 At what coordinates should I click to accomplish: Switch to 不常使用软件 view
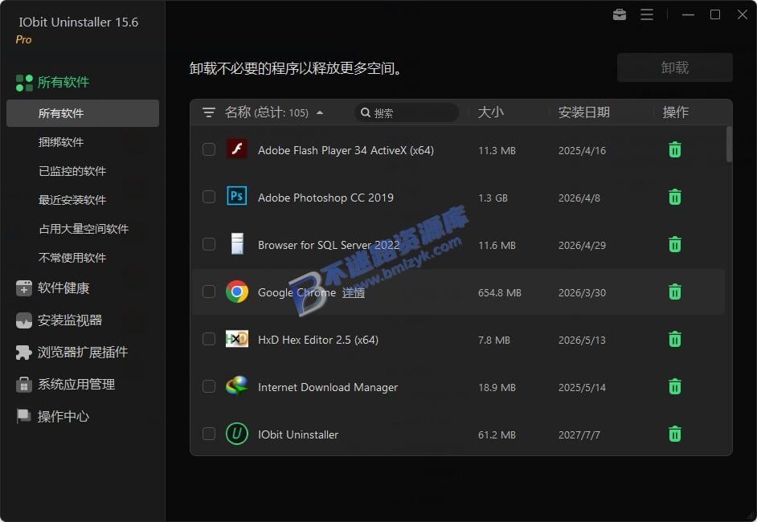click(x=72, y=258)
